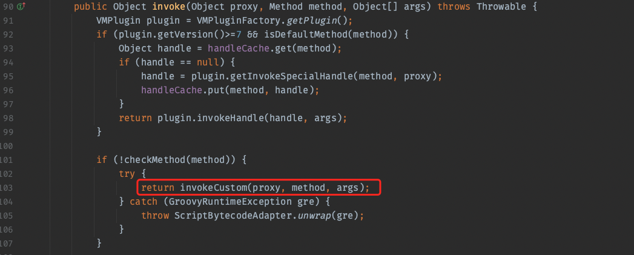Click line number 103 in the gutter
This screenshot has height=255, width=634.
click(x=5, y=188)
